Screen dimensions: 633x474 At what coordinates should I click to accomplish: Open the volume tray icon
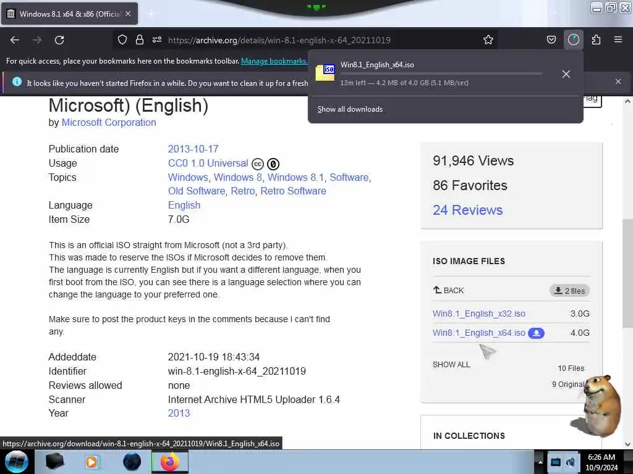point(571,462)
